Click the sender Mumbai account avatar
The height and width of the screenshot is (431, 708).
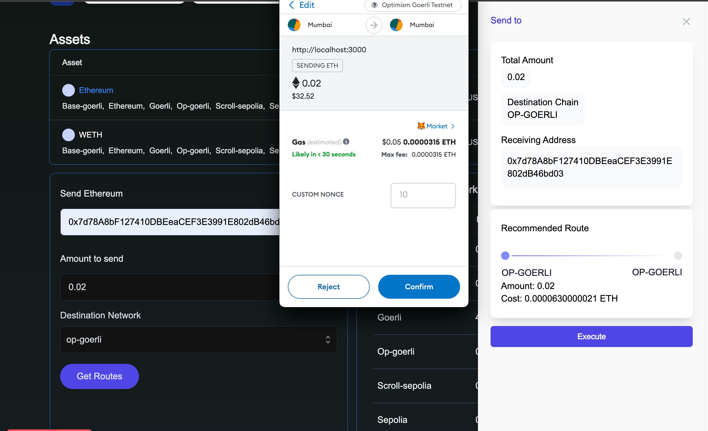coord(294,25)
